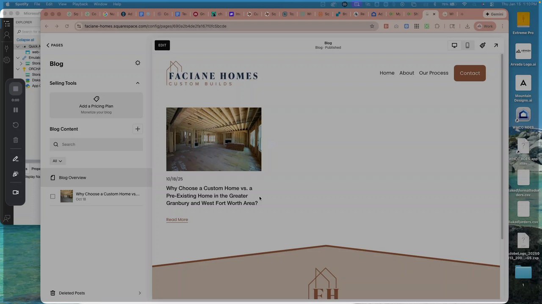The image size is (542, 304).
Task: Open Google apps grid extension icon
Action: [417, 26]
